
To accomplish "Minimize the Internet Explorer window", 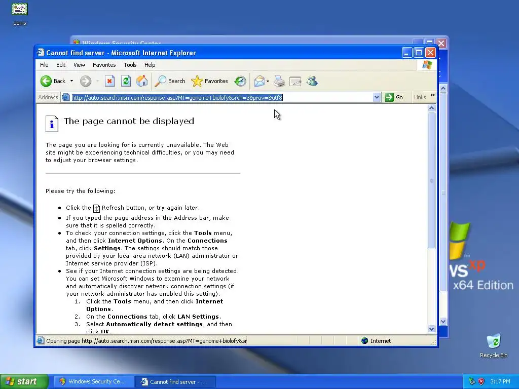I will click(407, 52).
